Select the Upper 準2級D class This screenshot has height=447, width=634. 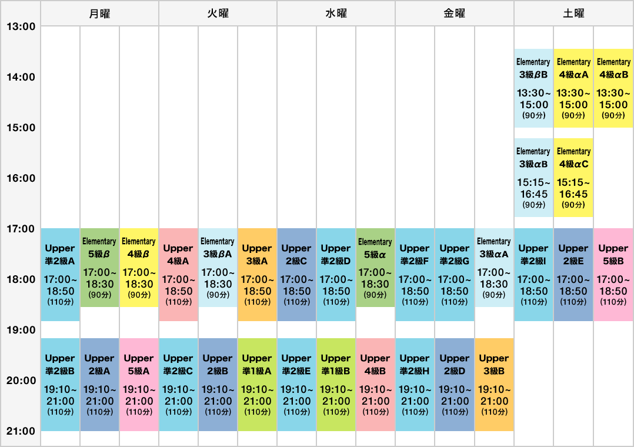tap(336, 275)
